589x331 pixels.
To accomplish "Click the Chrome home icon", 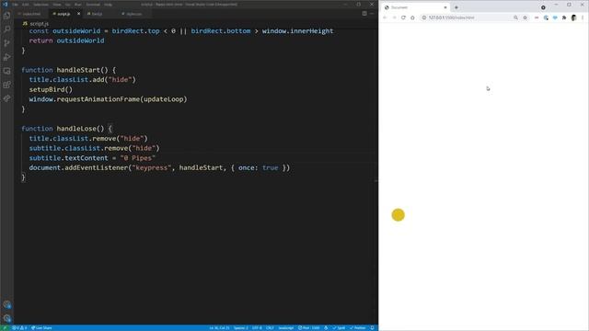I will (x=412, y=17).
